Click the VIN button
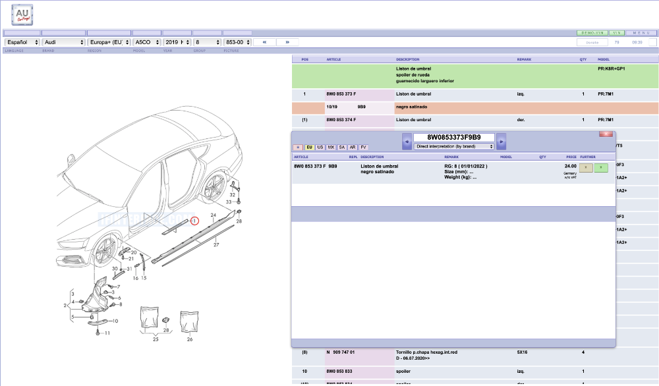 [x=617, y=33]
